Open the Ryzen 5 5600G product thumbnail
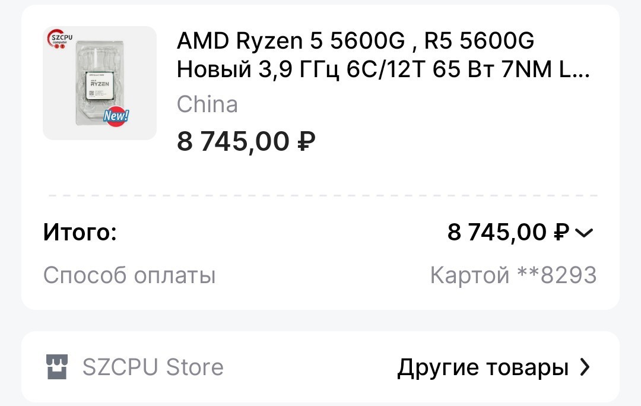 [x=100, y=83]
